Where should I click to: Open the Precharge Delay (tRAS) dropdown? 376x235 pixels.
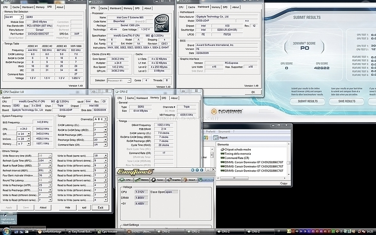point(100,140)
